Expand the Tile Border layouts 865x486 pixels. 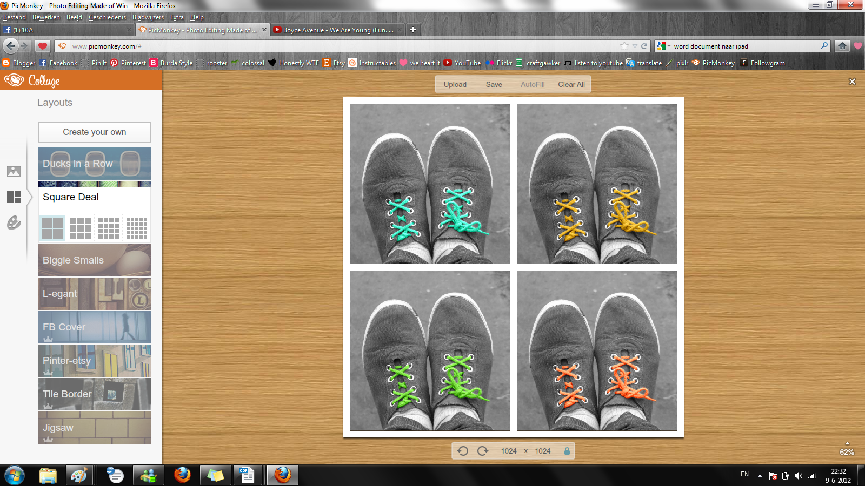coord(95,394)
